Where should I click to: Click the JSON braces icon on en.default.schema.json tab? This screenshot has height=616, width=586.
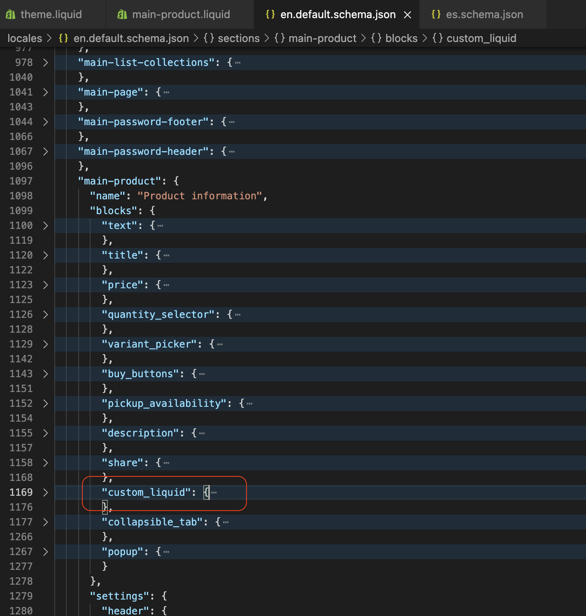[270, 14]
